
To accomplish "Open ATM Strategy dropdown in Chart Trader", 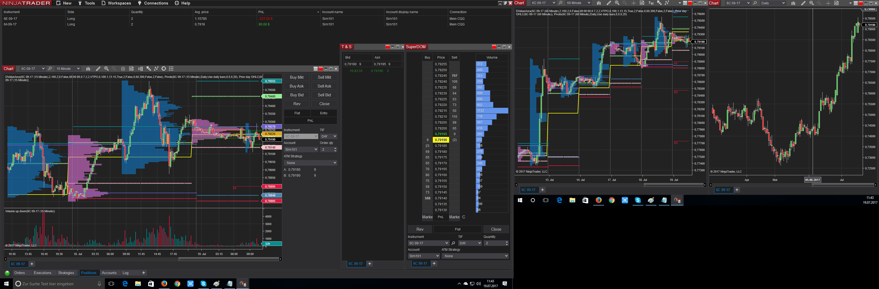I will (311, 163).
